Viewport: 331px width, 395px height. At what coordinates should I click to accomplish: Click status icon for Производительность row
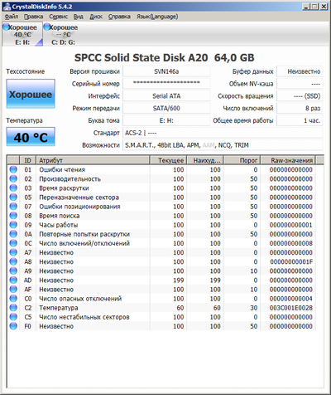click(x=13, y=178)
